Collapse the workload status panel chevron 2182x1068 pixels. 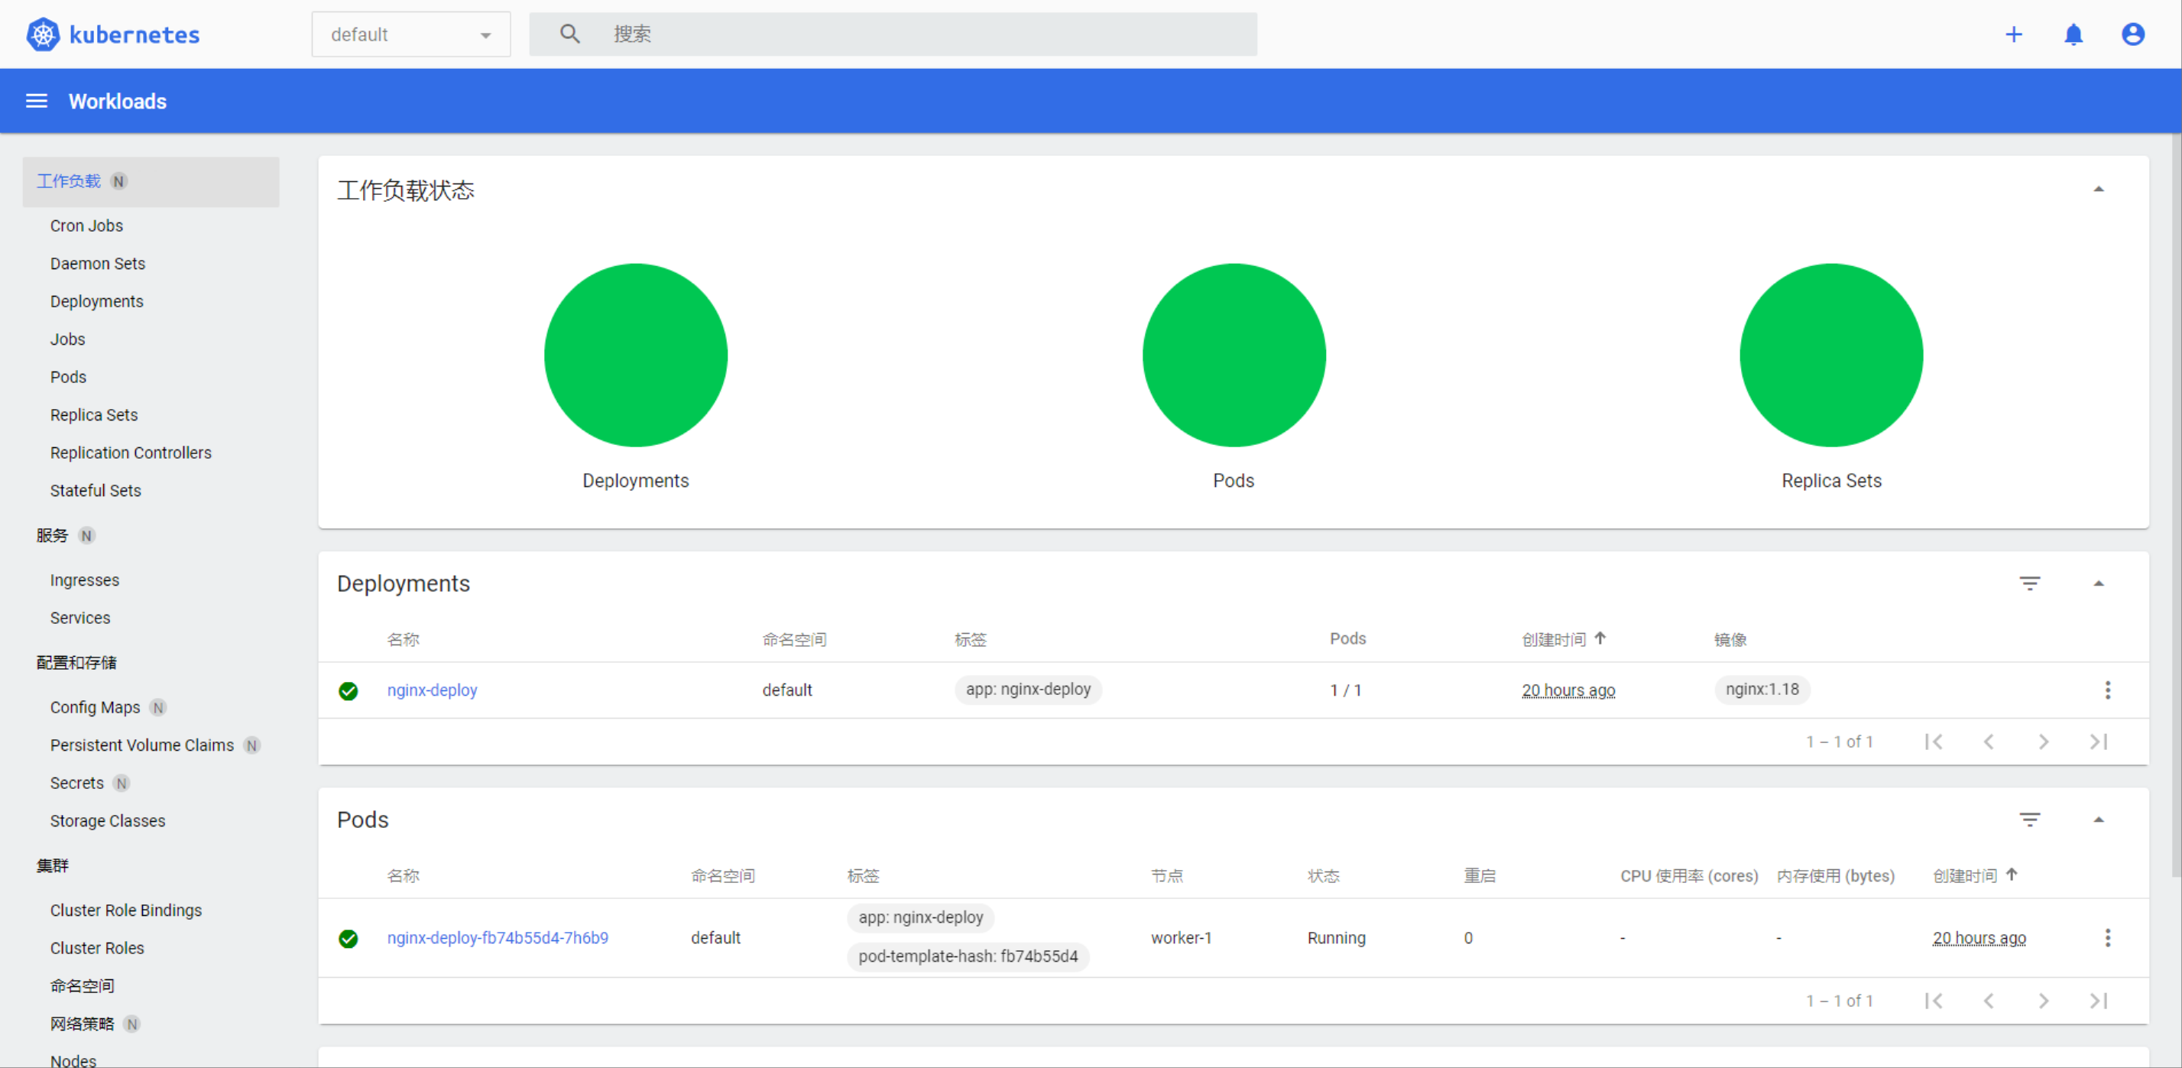pyautogui.click(x=2100, y=190)
